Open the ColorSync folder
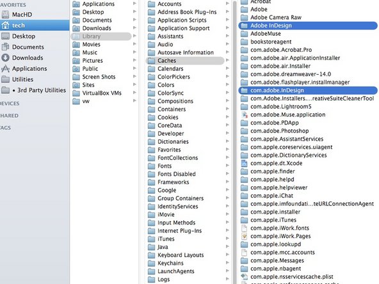This screenshot has width=379, height=284. tap(171, 93)
